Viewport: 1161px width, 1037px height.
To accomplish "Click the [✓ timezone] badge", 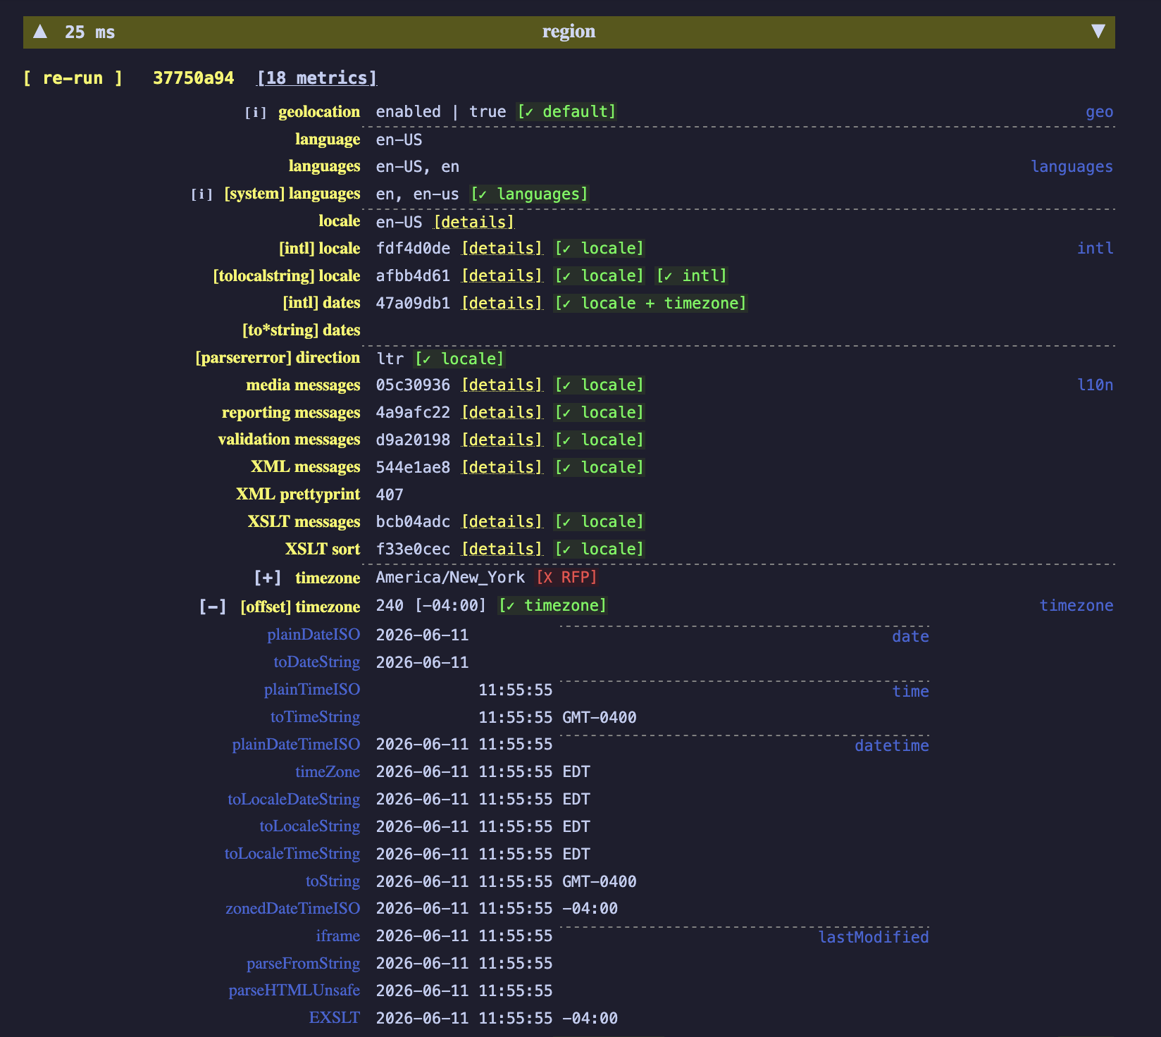I will point(552,606).
